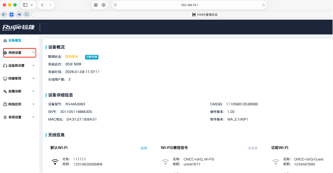The image size is (333, 173).
Task: Click the 启用 link beside 默认Wi-Fi
Action: [x=144, y=148]
